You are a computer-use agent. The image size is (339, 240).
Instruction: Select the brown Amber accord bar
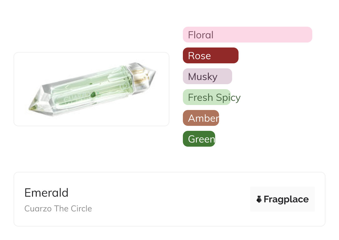201,118
